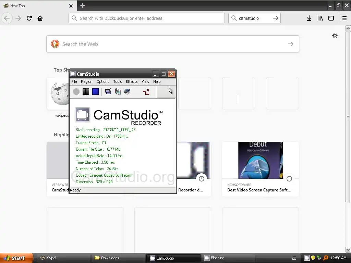Stop recording with the blue square button
Viewport: 351px width, 263px height.
click(95, 91)
